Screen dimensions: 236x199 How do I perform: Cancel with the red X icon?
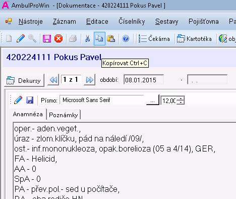58,38
